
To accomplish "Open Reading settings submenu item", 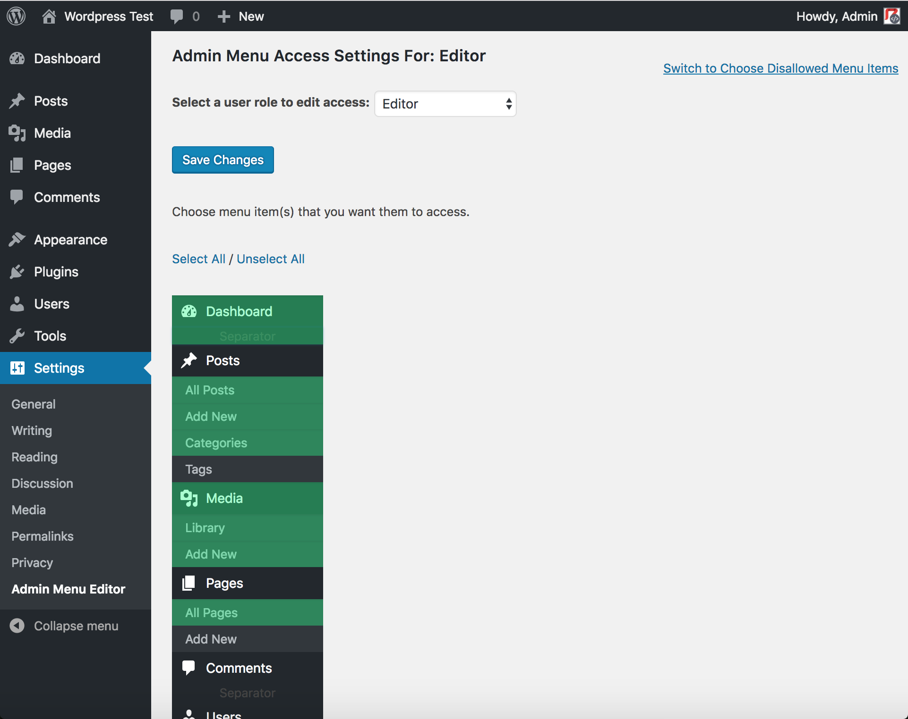I will (34, 457).
